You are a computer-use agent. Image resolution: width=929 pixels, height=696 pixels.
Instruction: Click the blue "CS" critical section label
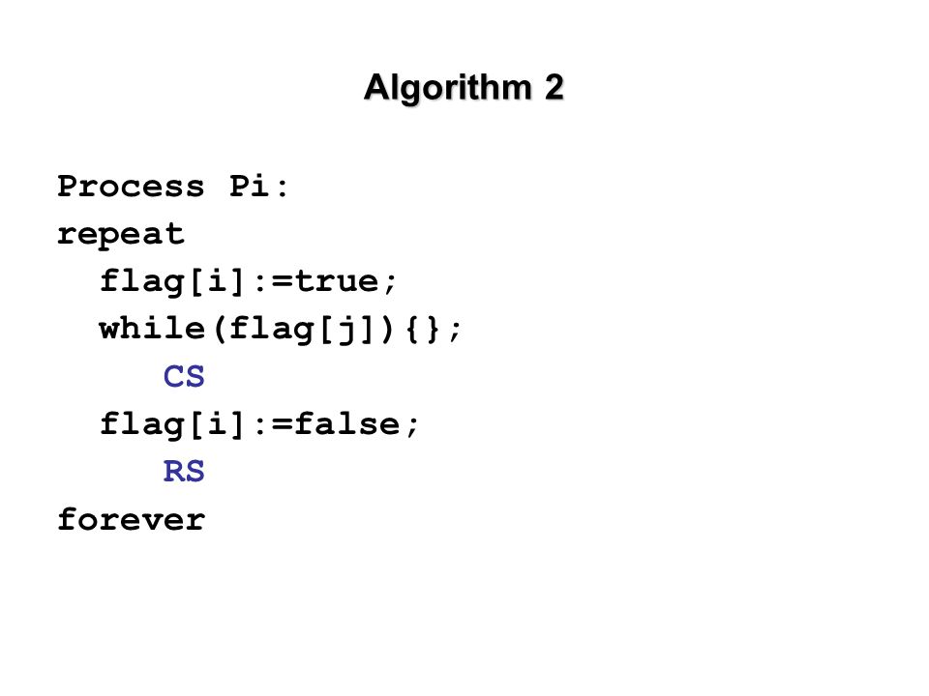[184, 376]
